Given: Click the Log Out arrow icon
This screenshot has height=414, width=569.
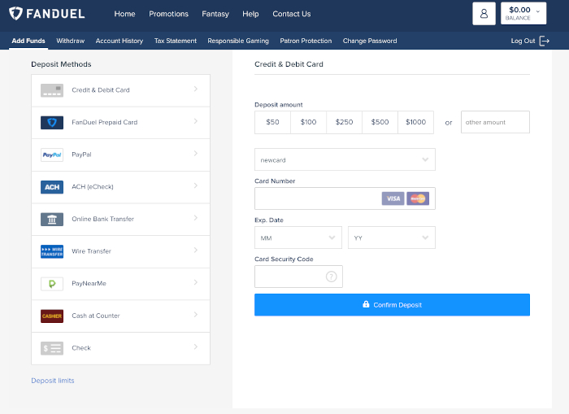Looking at the screenshot, I should [x=545, y=41].
